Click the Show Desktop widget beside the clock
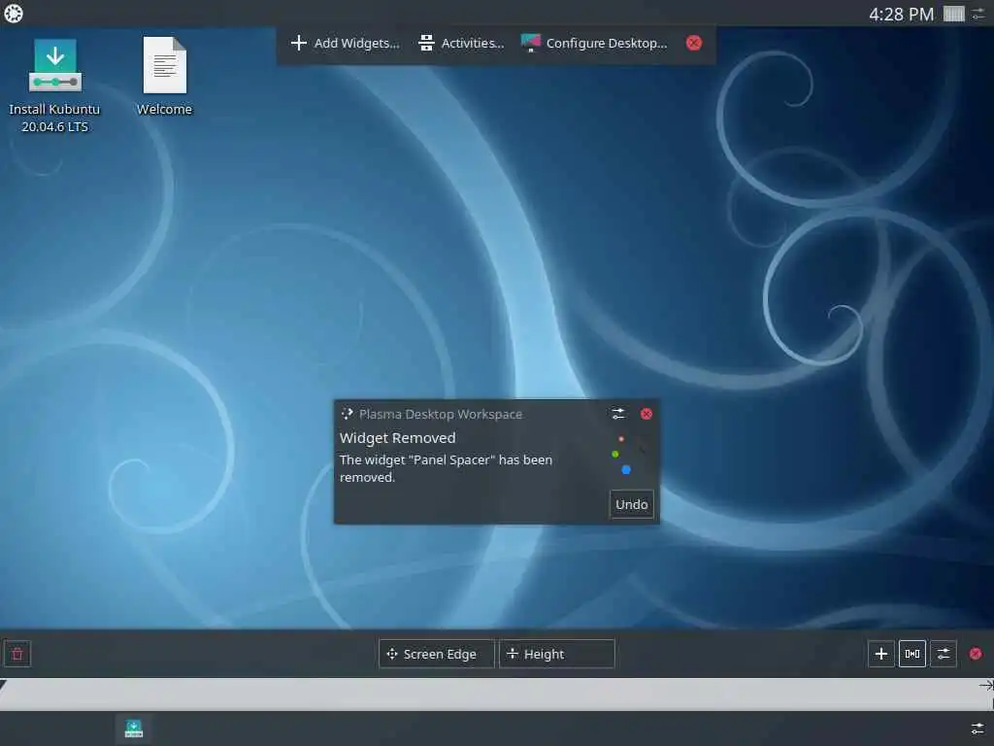 [x=953, y=14]
